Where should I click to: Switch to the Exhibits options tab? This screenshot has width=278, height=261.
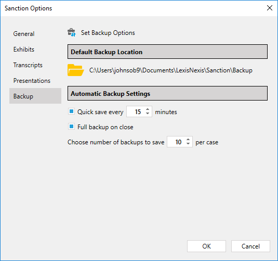pyautogui.click(x=24, y=49)
